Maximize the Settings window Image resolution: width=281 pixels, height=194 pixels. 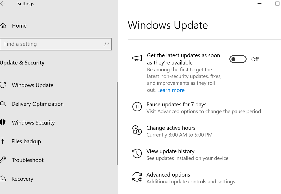277,4
